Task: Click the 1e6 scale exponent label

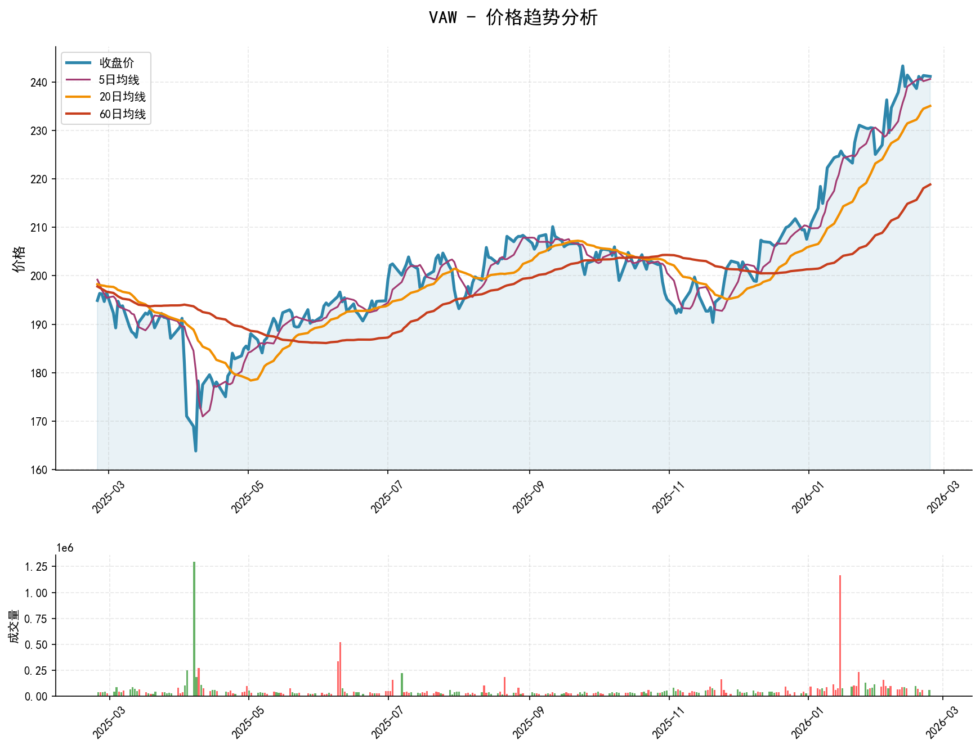Action: point(65,548)
